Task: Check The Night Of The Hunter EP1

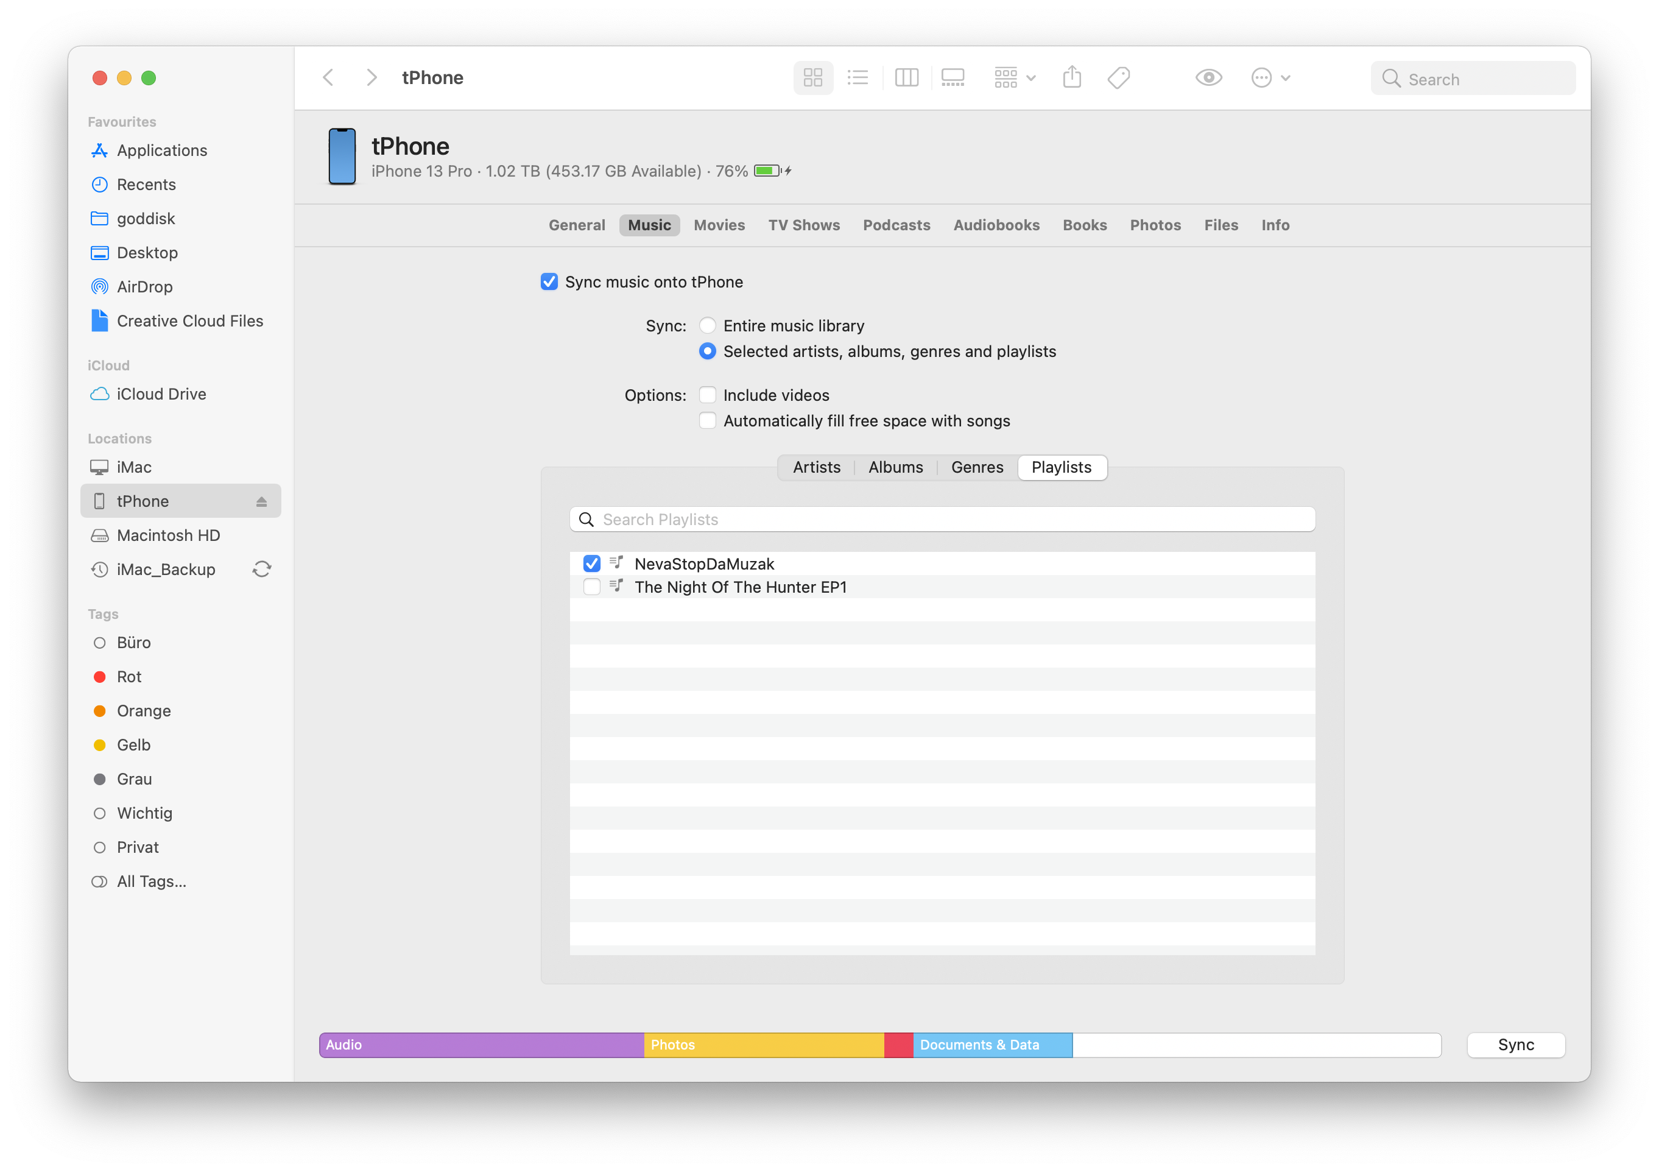Action: click(592, 587)
